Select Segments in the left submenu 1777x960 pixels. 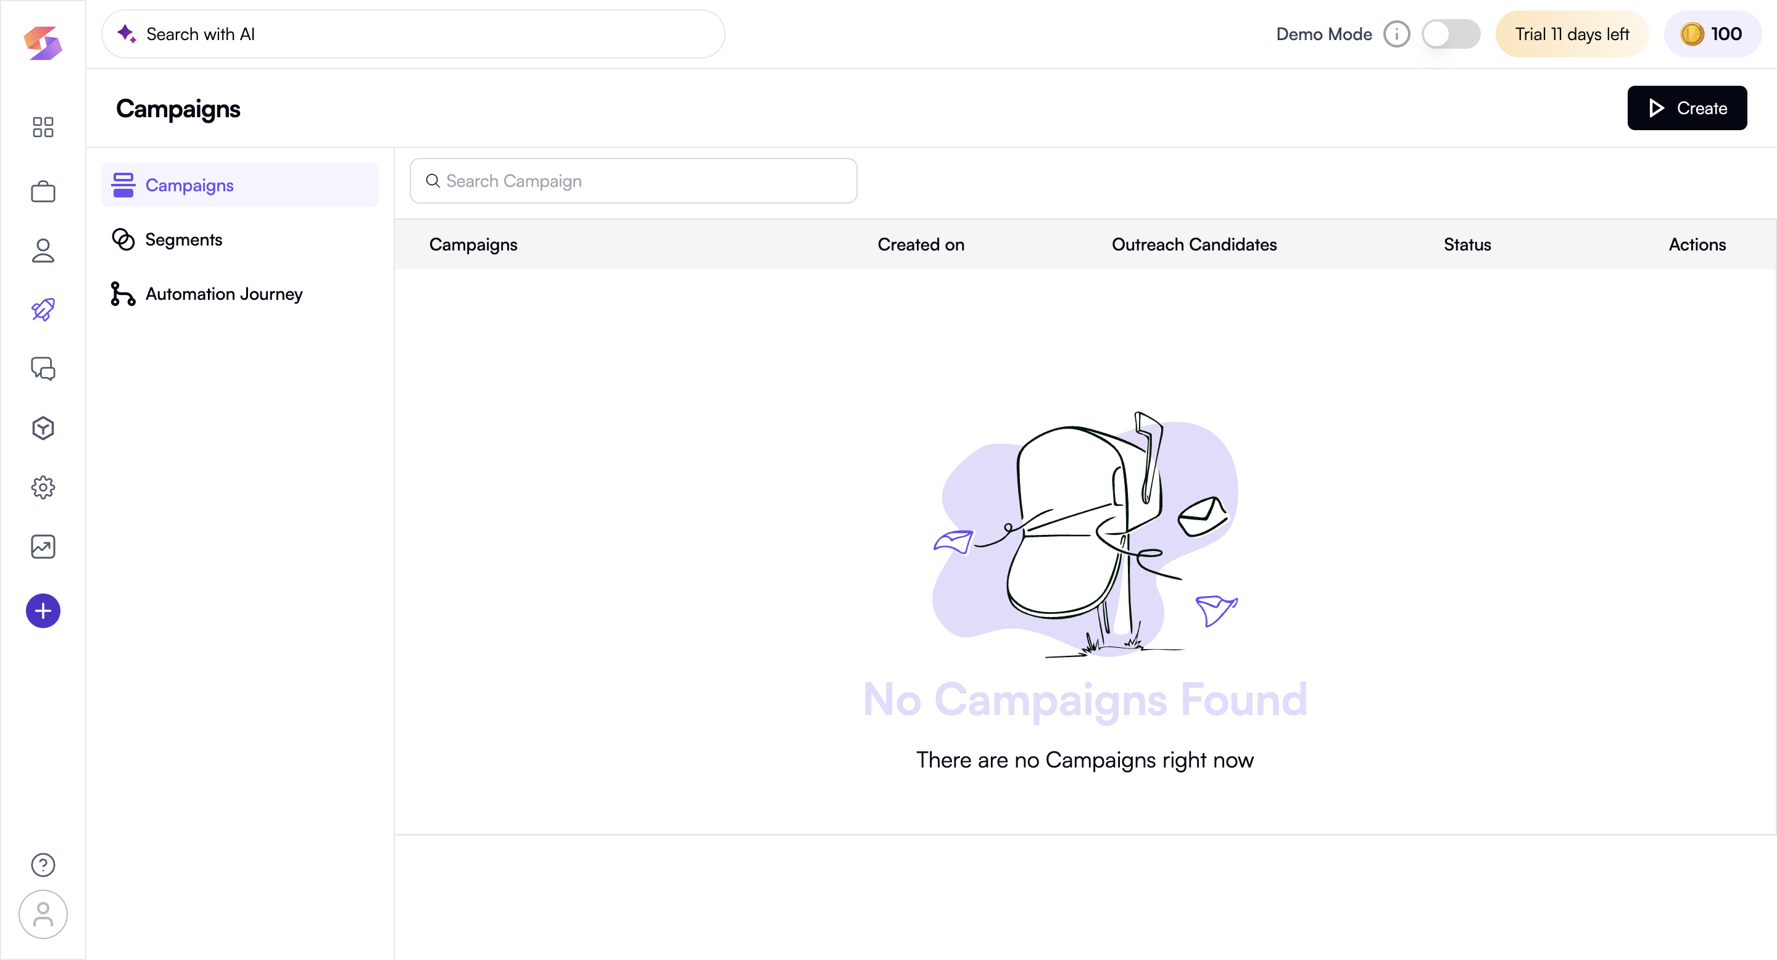(240, 239)
